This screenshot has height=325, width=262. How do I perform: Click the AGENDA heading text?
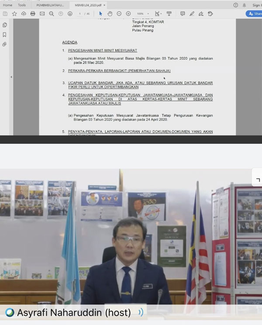70,42
